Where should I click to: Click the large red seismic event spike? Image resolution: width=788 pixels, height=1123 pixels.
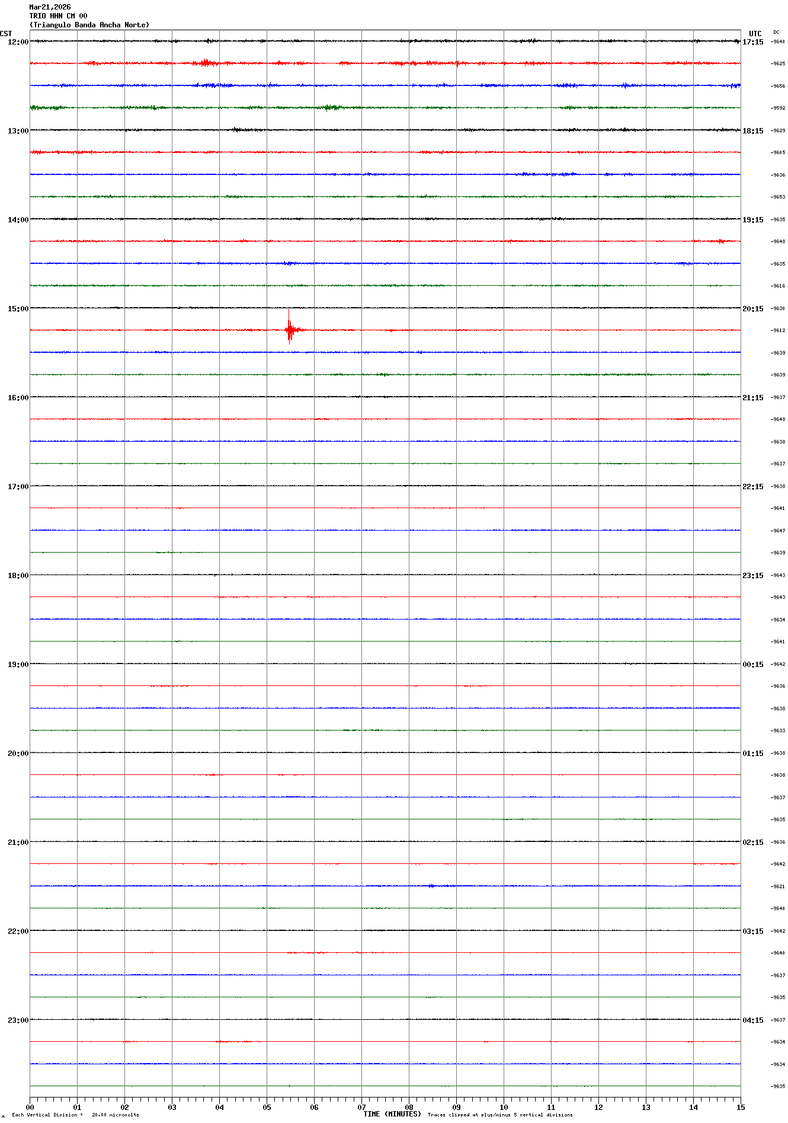[289, 330]
